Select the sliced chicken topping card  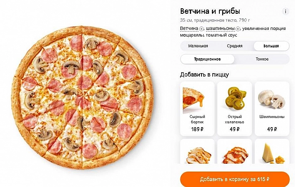point(197,151)
